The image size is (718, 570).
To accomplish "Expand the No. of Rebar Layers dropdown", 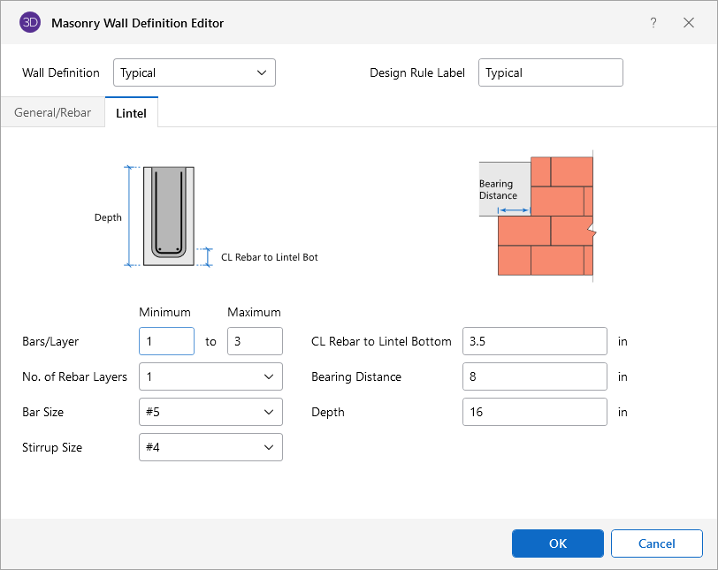I will (x=210, y=376).
